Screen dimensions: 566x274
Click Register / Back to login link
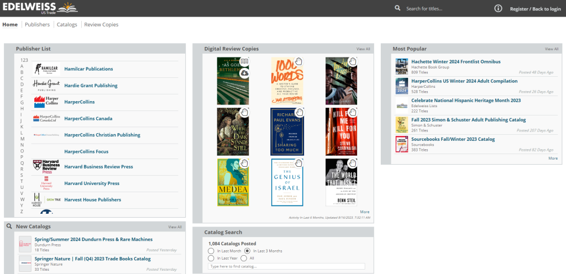point(535,9)
